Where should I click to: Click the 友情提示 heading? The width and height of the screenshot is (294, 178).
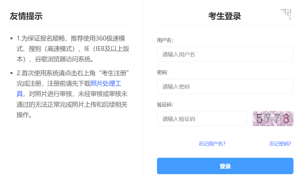coord(26,16)
